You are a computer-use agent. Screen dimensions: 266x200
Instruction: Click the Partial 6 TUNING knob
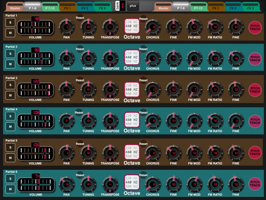pyautogui.click(x=88, y=184)
